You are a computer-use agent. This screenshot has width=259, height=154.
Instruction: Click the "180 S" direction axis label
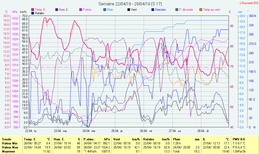coord(253,72)
